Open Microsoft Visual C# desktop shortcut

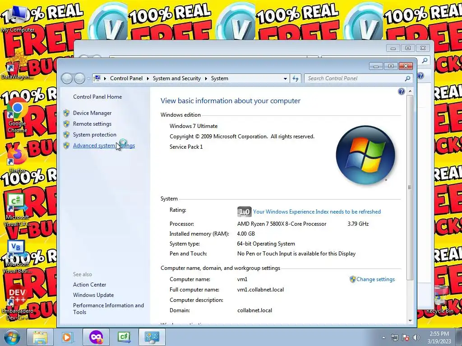(x=17, y=209)
